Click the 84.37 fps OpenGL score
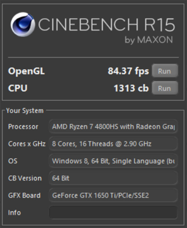The height and width of the screenshot is (228, 187). [128, 71]
